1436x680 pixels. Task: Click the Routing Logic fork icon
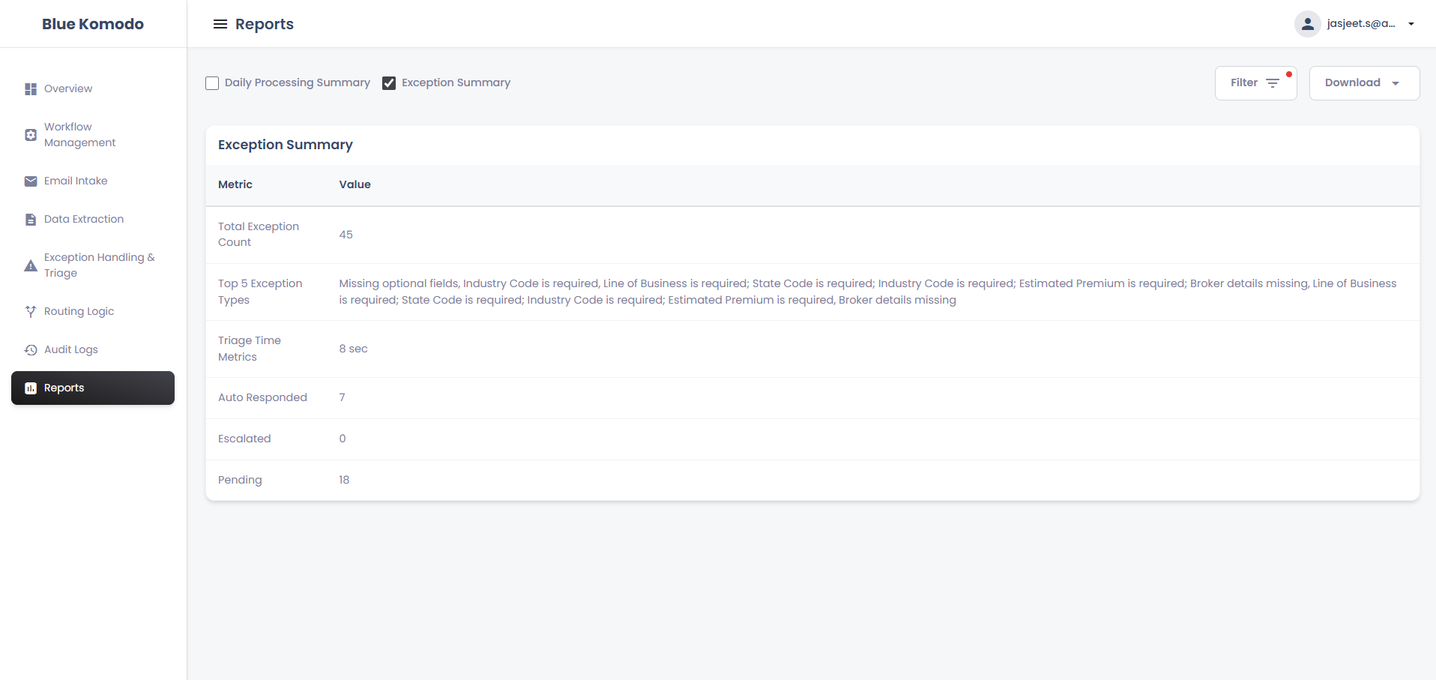coord(31,312)
